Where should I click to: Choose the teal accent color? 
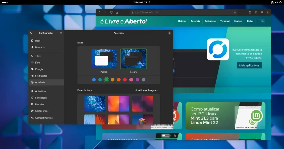click(100, 80)
